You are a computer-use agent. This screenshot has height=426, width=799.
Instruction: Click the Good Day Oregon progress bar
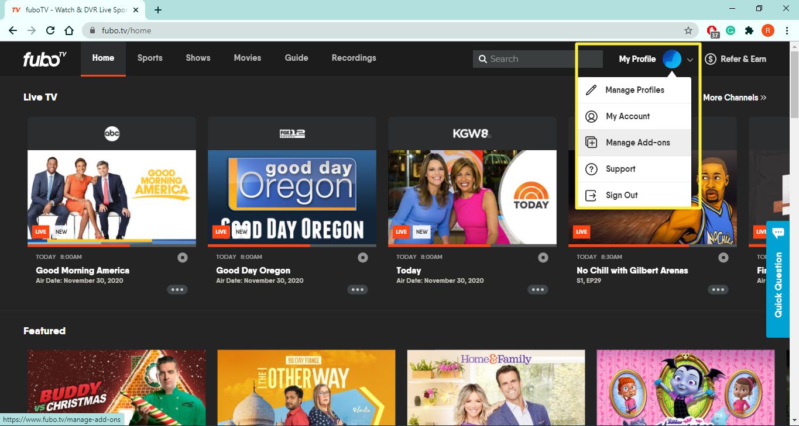click(x=292, y=245)
